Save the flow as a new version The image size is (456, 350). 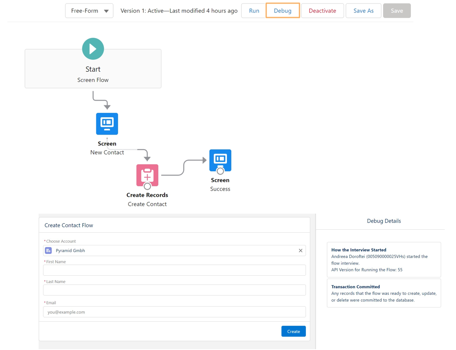coord(363,10)
